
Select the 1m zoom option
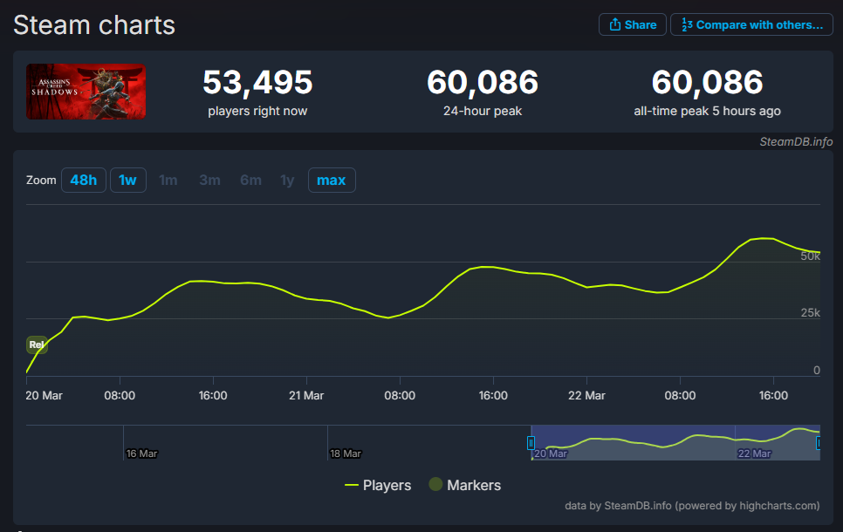[168, 180]
